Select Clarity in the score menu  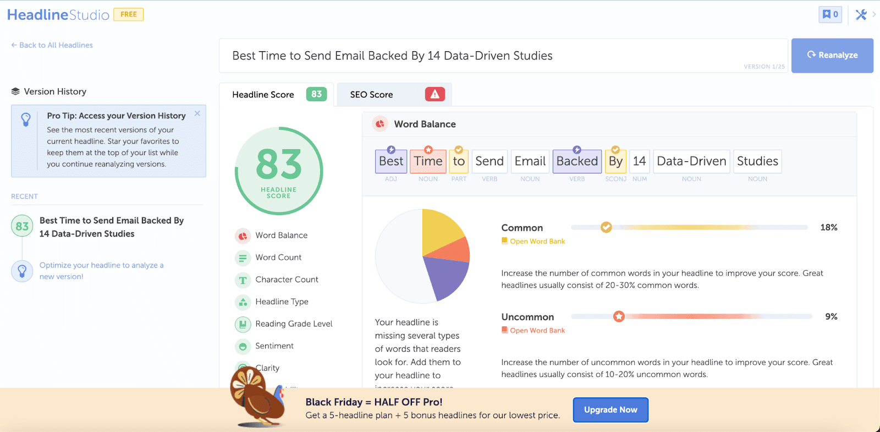[267, 368]
